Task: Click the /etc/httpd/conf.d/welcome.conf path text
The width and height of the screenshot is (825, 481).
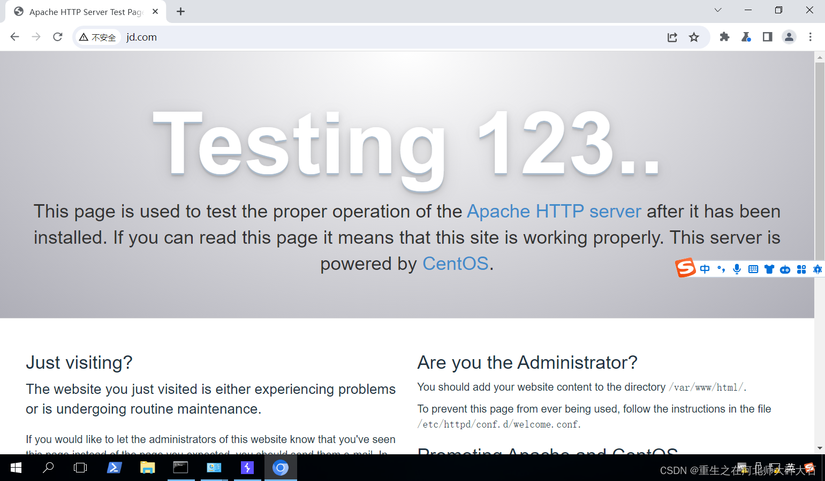Action: (497, 424)
